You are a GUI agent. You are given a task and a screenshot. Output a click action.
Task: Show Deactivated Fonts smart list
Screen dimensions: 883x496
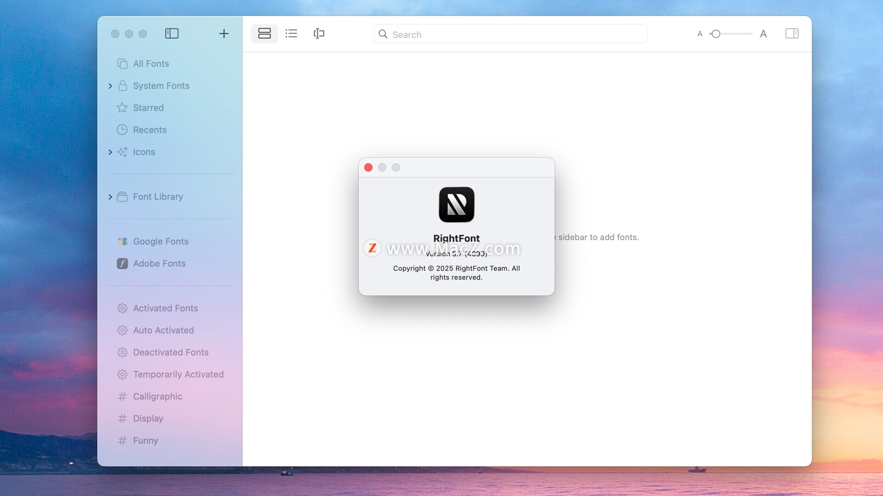(171, 352)
